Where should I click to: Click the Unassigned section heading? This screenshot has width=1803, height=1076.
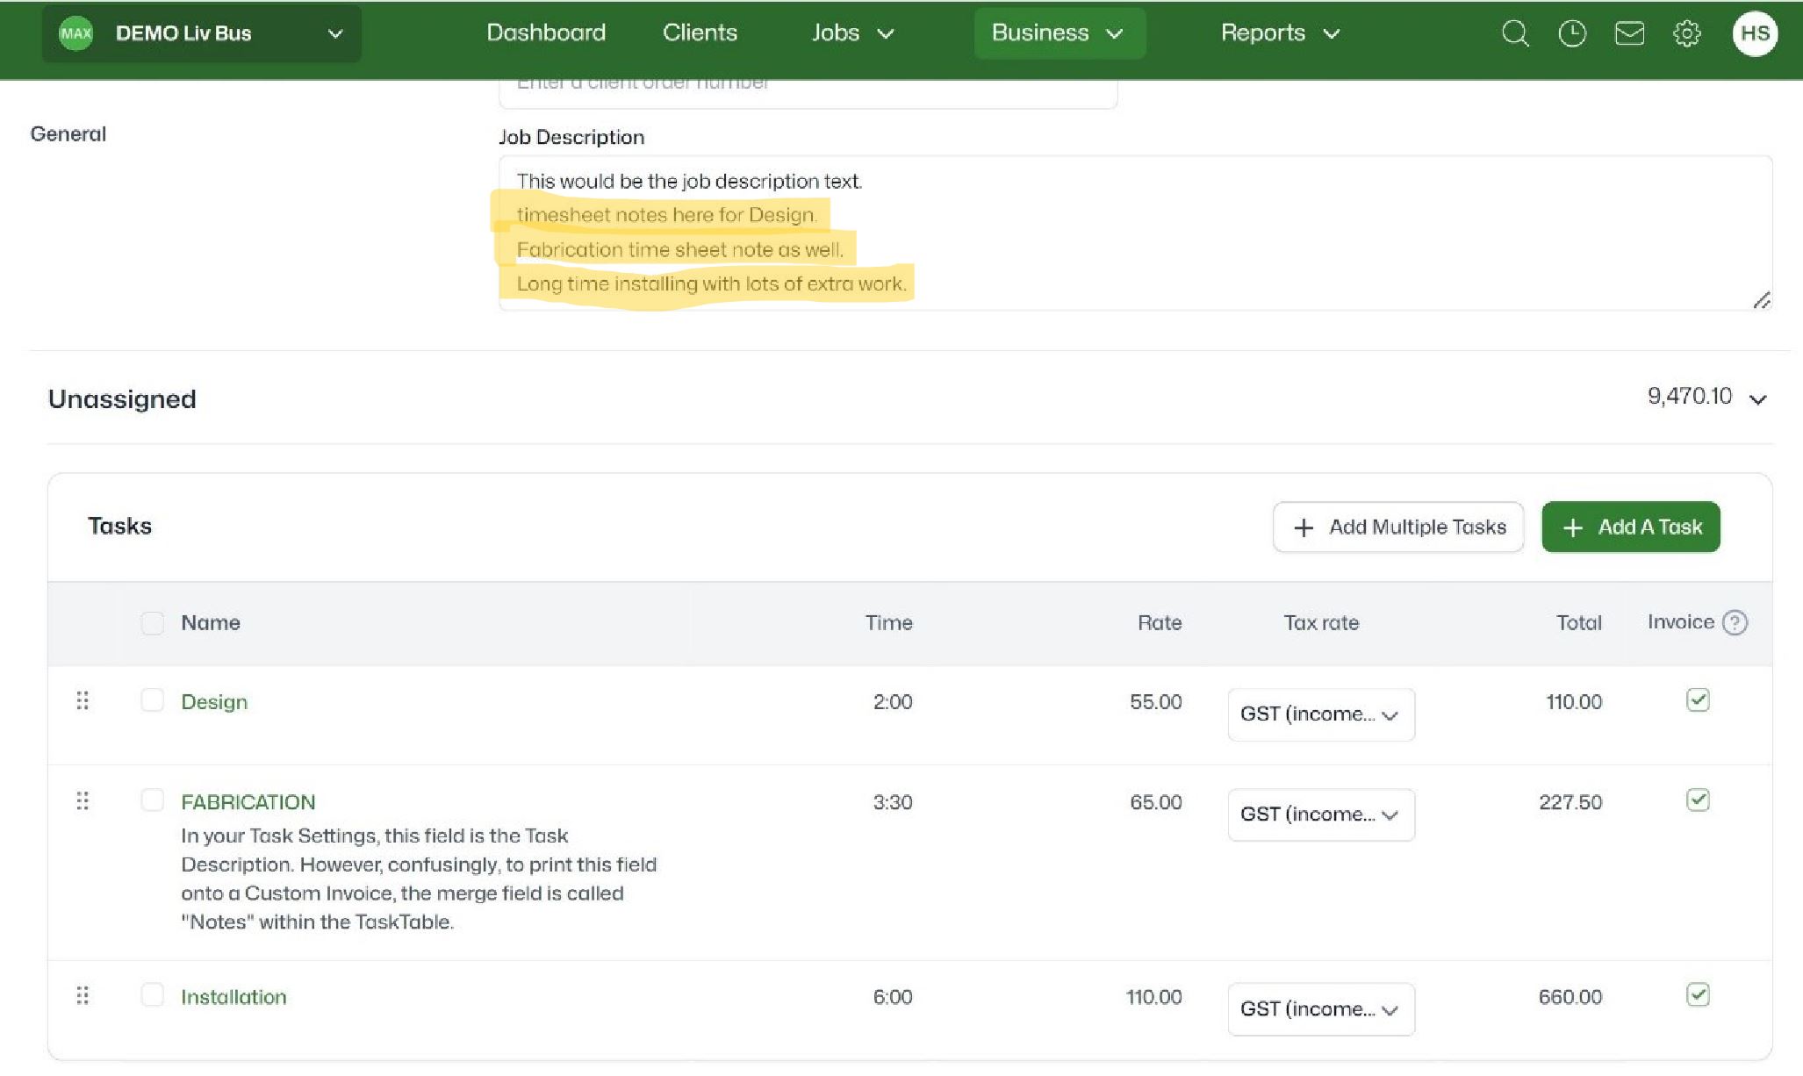pyautogui.click(x=122, y=399)
